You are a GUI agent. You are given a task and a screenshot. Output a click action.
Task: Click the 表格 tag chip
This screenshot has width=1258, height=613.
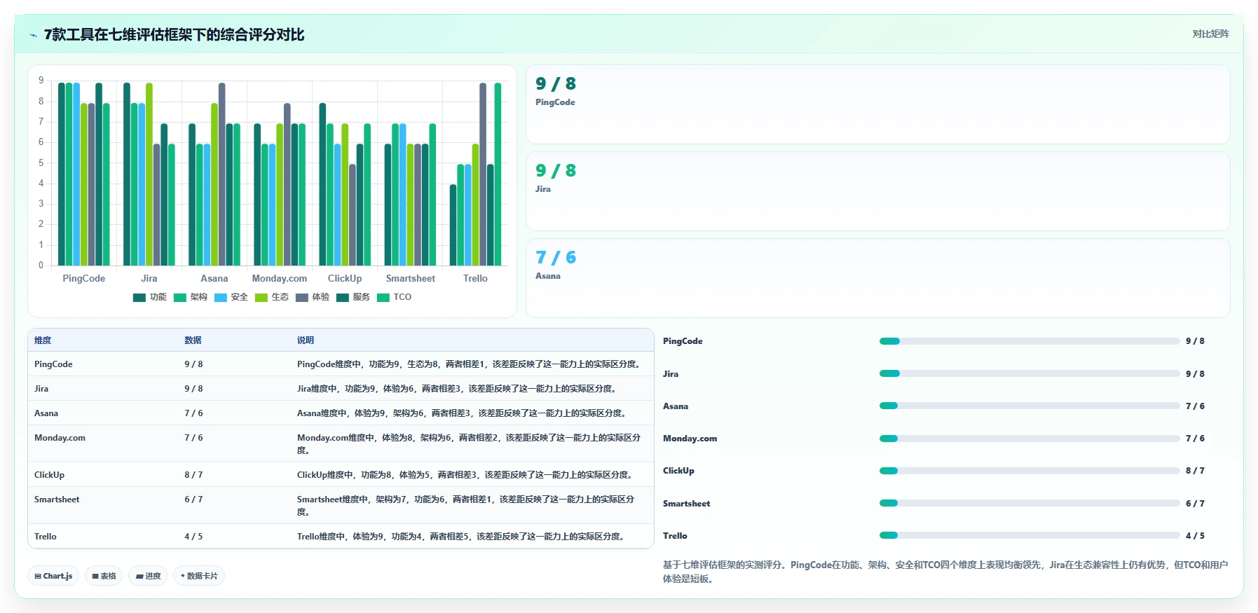(x=104, y=576)
